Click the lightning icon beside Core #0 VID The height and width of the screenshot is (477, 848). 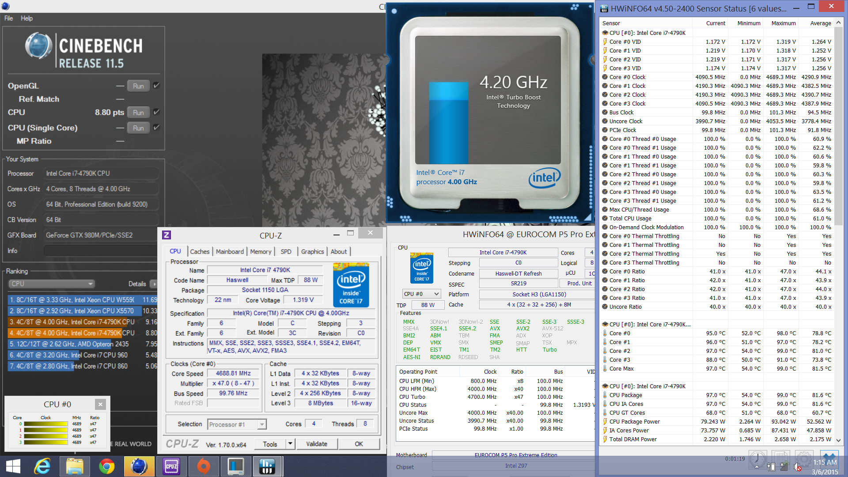point(605,42)
